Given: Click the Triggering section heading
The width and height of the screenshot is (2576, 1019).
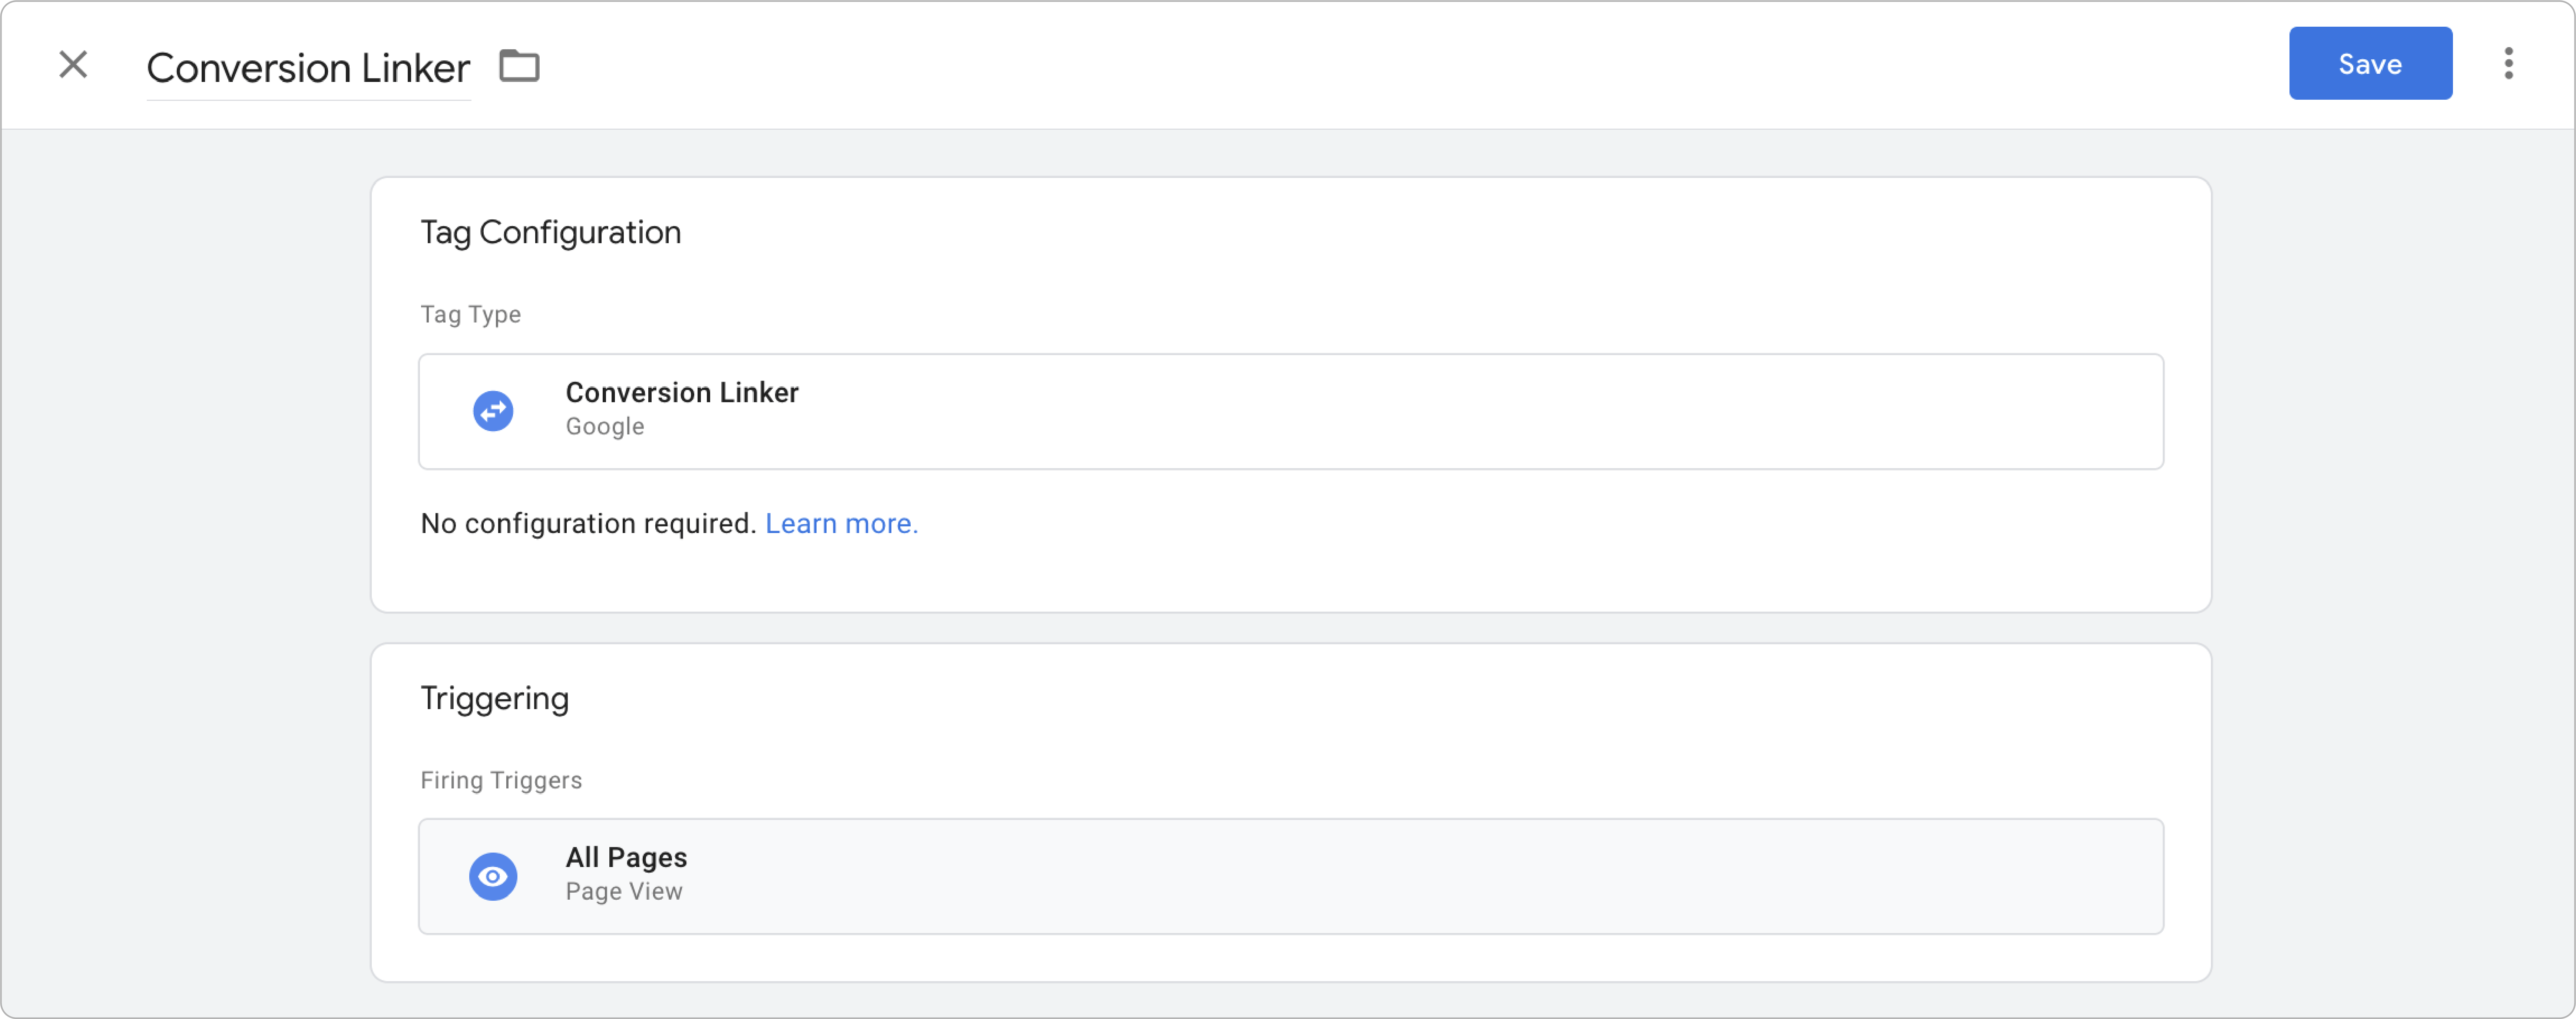Looking at the screenshot, I should point(494,698).
